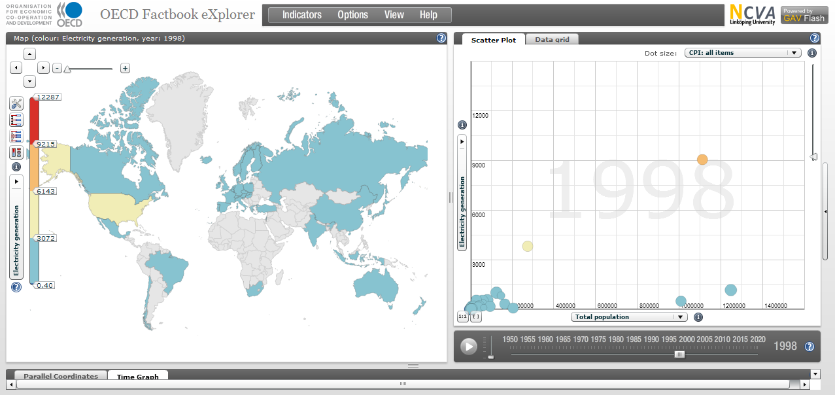Click the NCVA Linköping University logo
The width and height of the screenshot is (835, 395).
pos(752,14)
